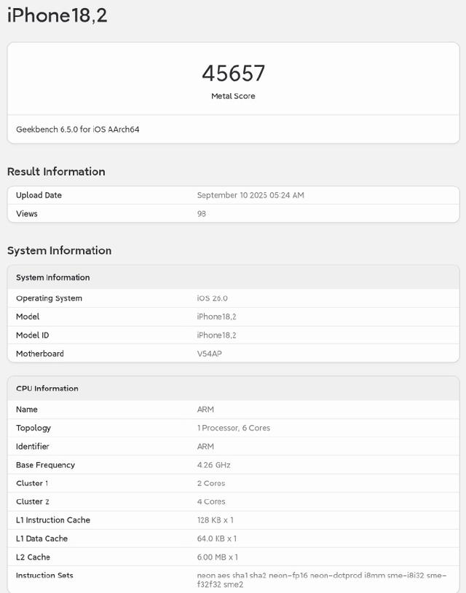466x593 pixels.
Task: Select the Upload Date row value
Action: (x=250, y=195)
